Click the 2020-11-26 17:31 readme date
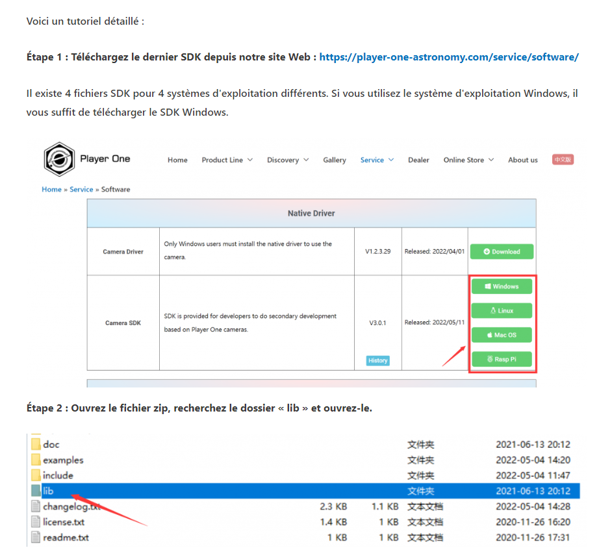Viewport: 599px width, 550px height. 533,538
